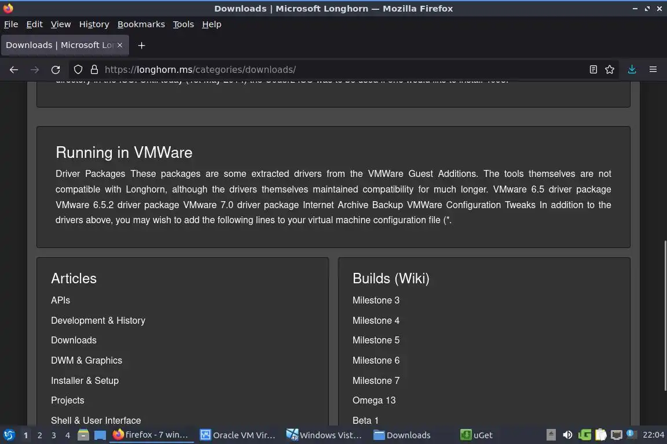Open the update notifier tray icon
The width and height of the screenshot is (667, 444).
(x=631, y=434)
